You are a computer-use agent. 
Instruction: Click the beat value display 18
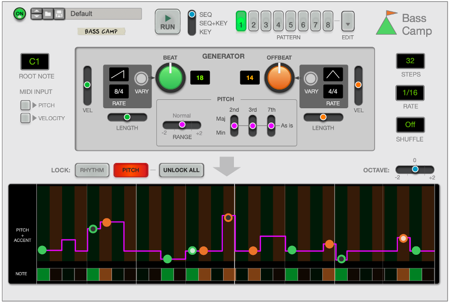pyautogui.click(x=200, y=77)
